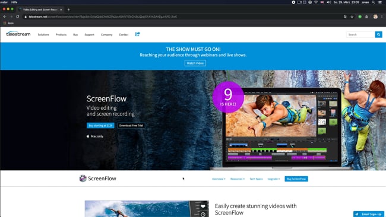Click the input language flag in the menu bar
The image size is (386, 217).
point(322,2)
